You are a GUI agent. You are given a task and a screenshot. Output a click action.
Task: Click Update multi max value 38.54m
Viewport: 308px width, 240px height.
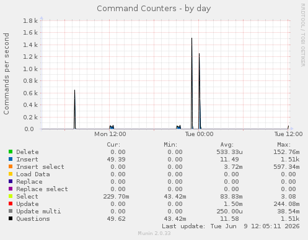click(288, 212)
